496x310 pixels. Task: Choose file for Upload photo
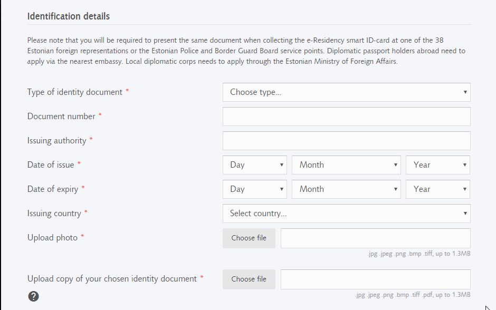coord(249,238)
